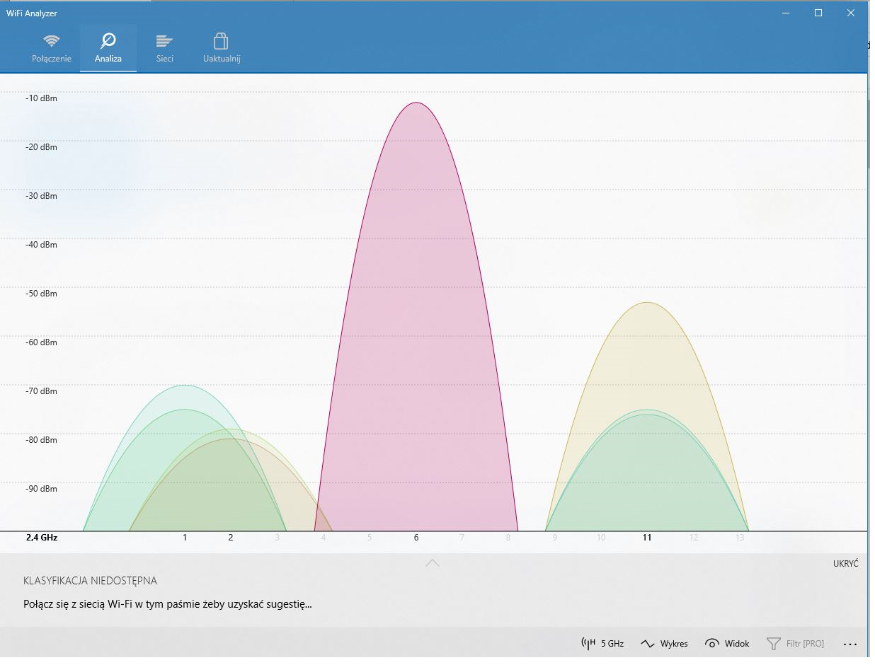Screen dimensions: 875x665
Task: Open the Sieci networks list icon
Action: 165,41
